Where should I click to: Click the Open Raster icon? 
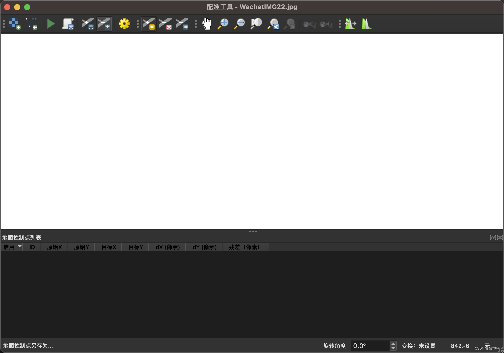[x=14, y=24]
